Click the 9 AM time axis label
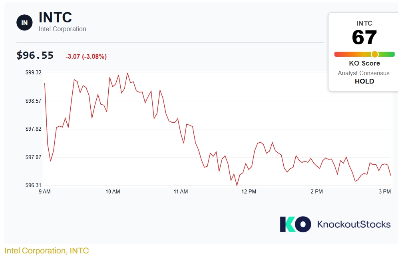The width and height of the screenshot is (398, 257). pos(45,191)
